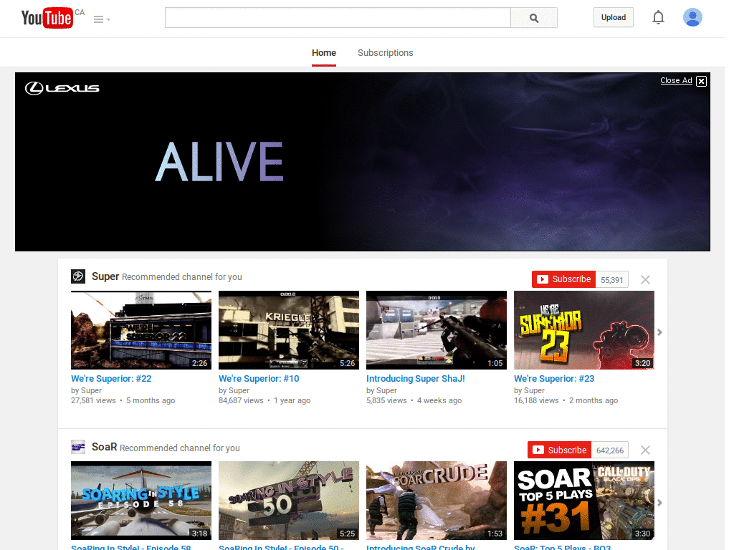Show next videos in Super row

[659, 332]
